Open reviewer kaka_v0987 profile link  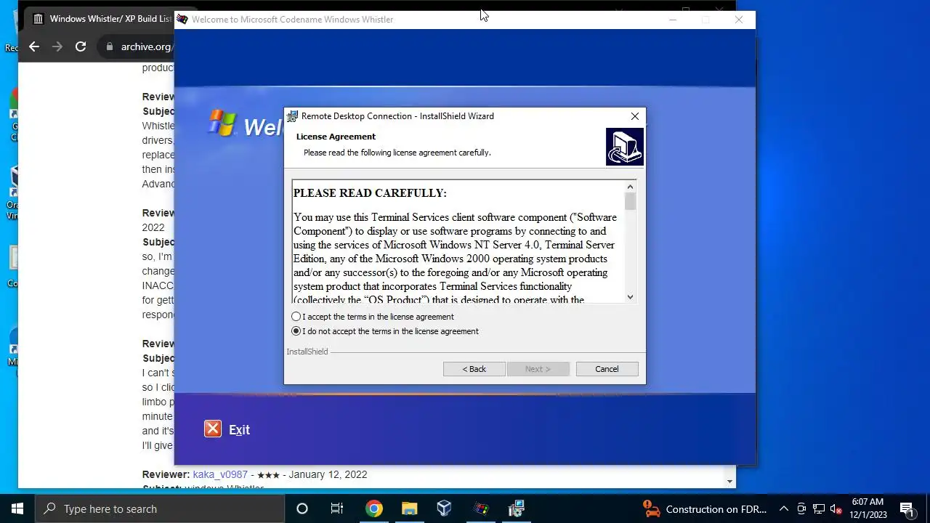[220, 474]
